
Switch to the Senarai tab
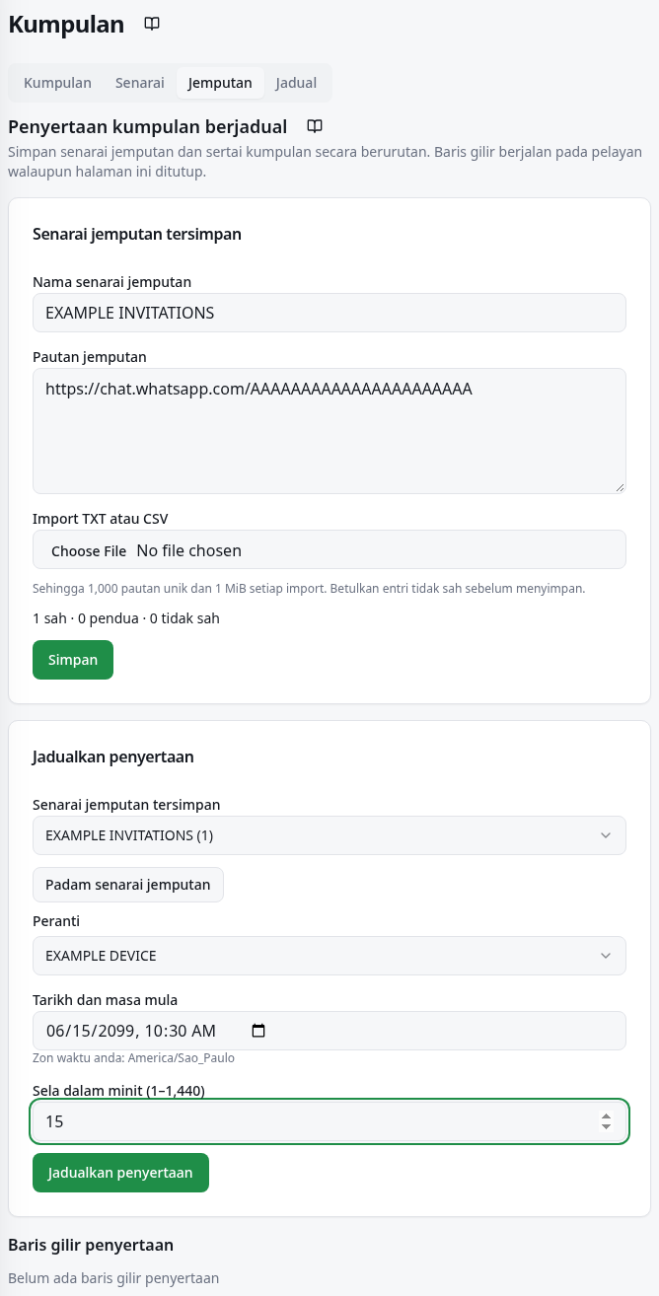click(139, 83)
